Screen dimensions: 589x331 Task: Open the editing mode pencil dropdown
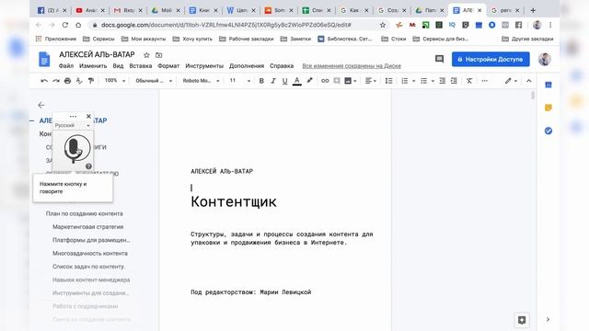point(511,81)
